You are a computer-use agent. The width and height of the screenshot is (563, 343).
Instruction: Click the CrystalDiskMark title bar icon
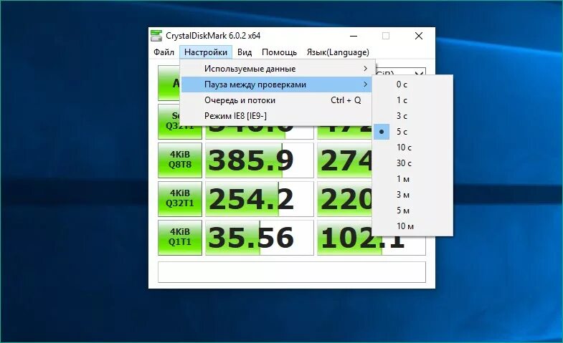click(x=156, y=36)
